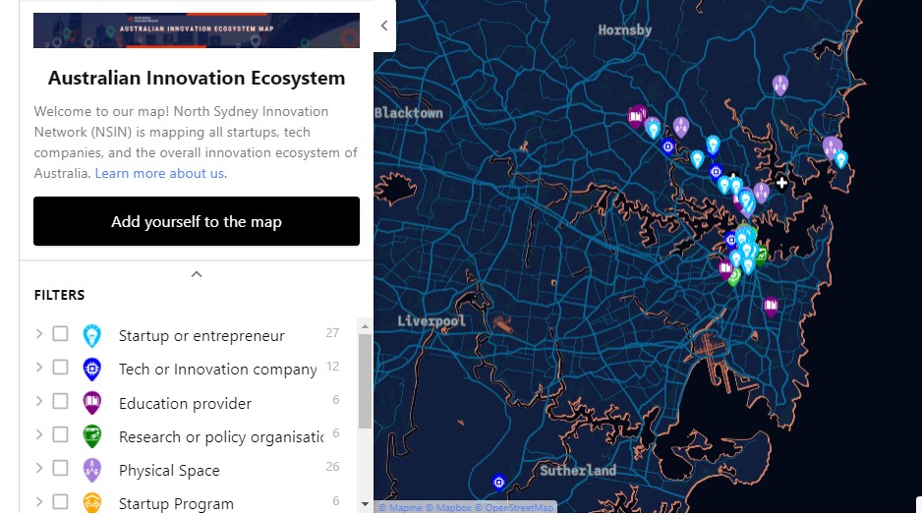Viewport: 922px width, 515px height.
Task: Click the 'Startup or entrepreneur' label
Action: click(x=202, y=336)
